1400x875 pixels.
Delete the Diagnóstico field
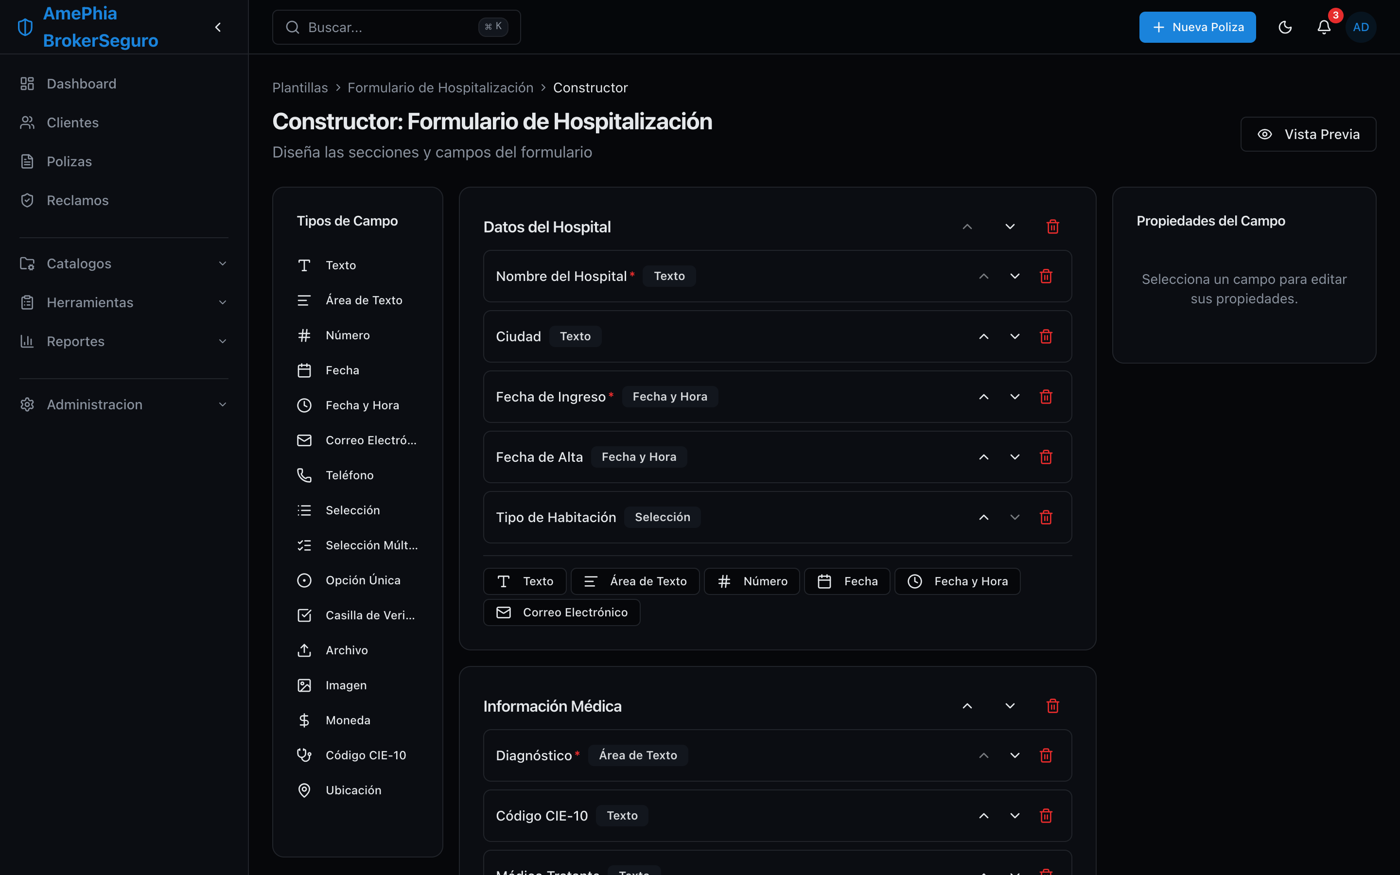pyautogui.click(x=1045, y=755)
